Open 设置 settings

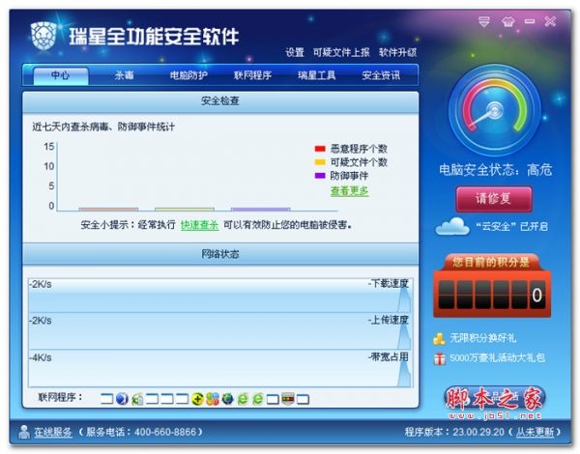[295, 52]
